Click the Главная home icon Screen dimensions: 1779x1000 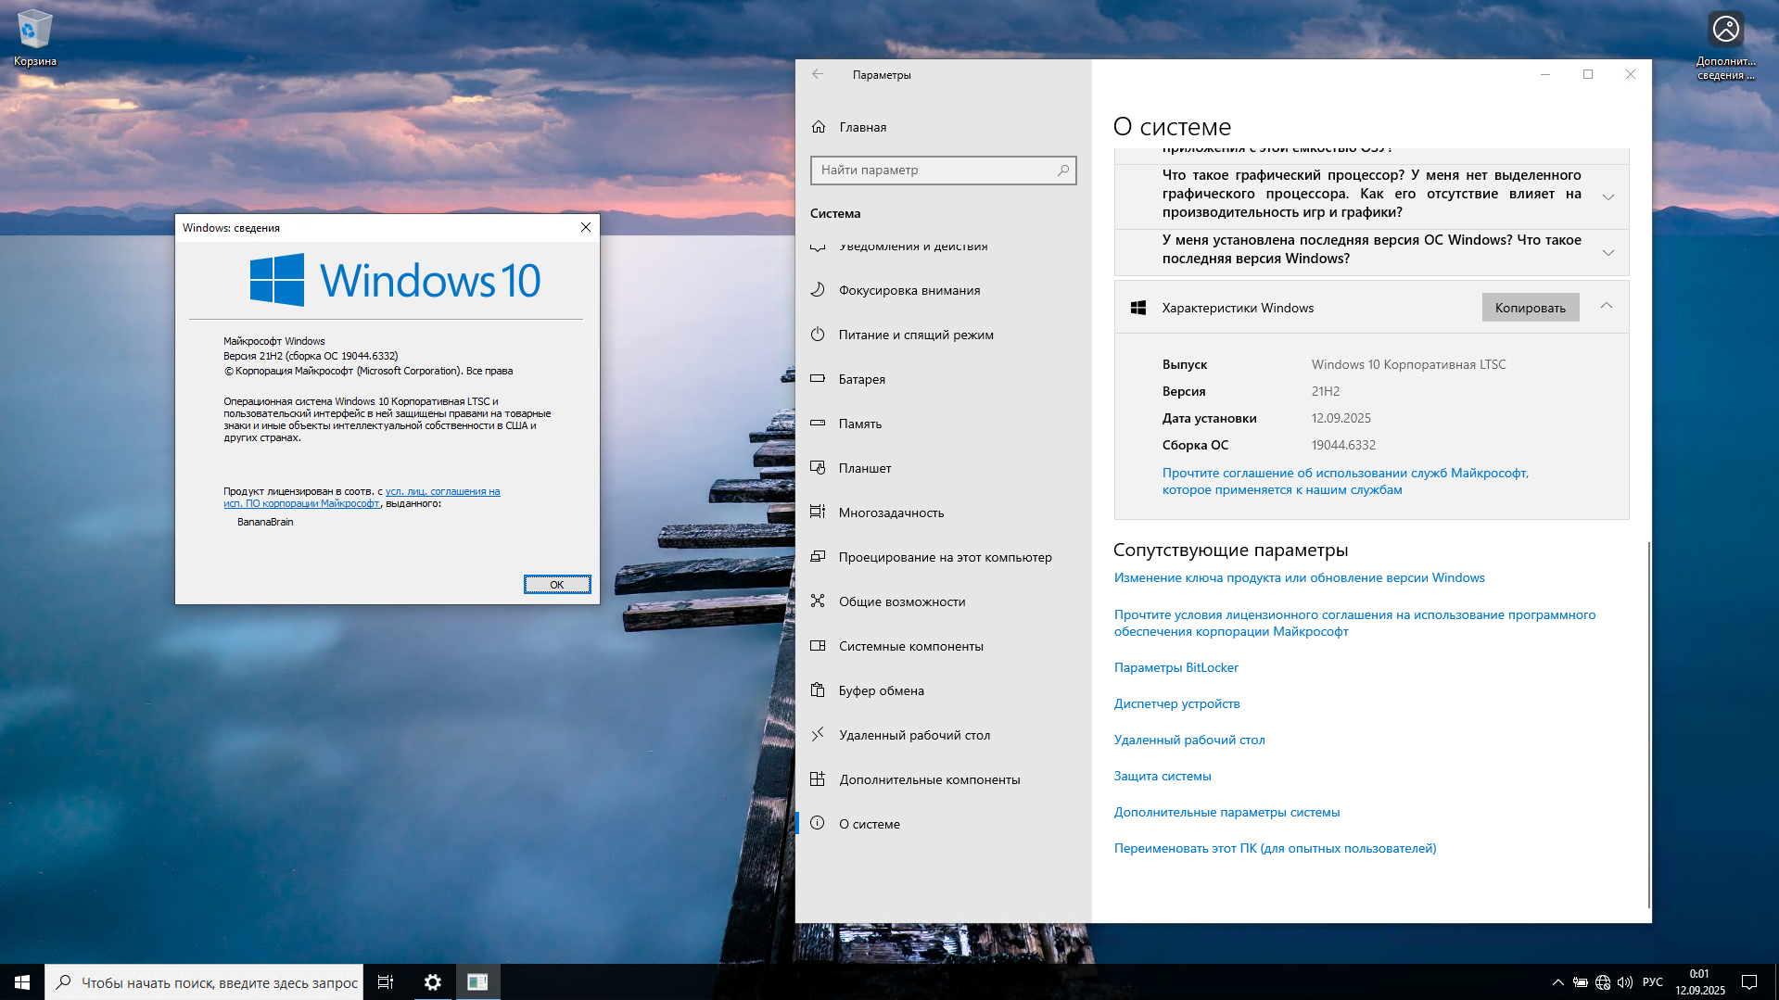click(819, 127)
